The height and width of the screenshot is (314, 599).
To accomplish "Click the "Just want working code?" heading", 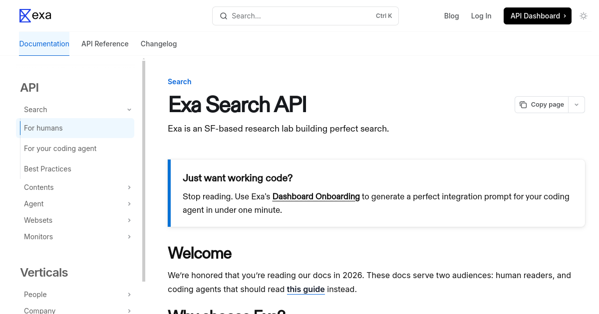I will tap(238, 178).
